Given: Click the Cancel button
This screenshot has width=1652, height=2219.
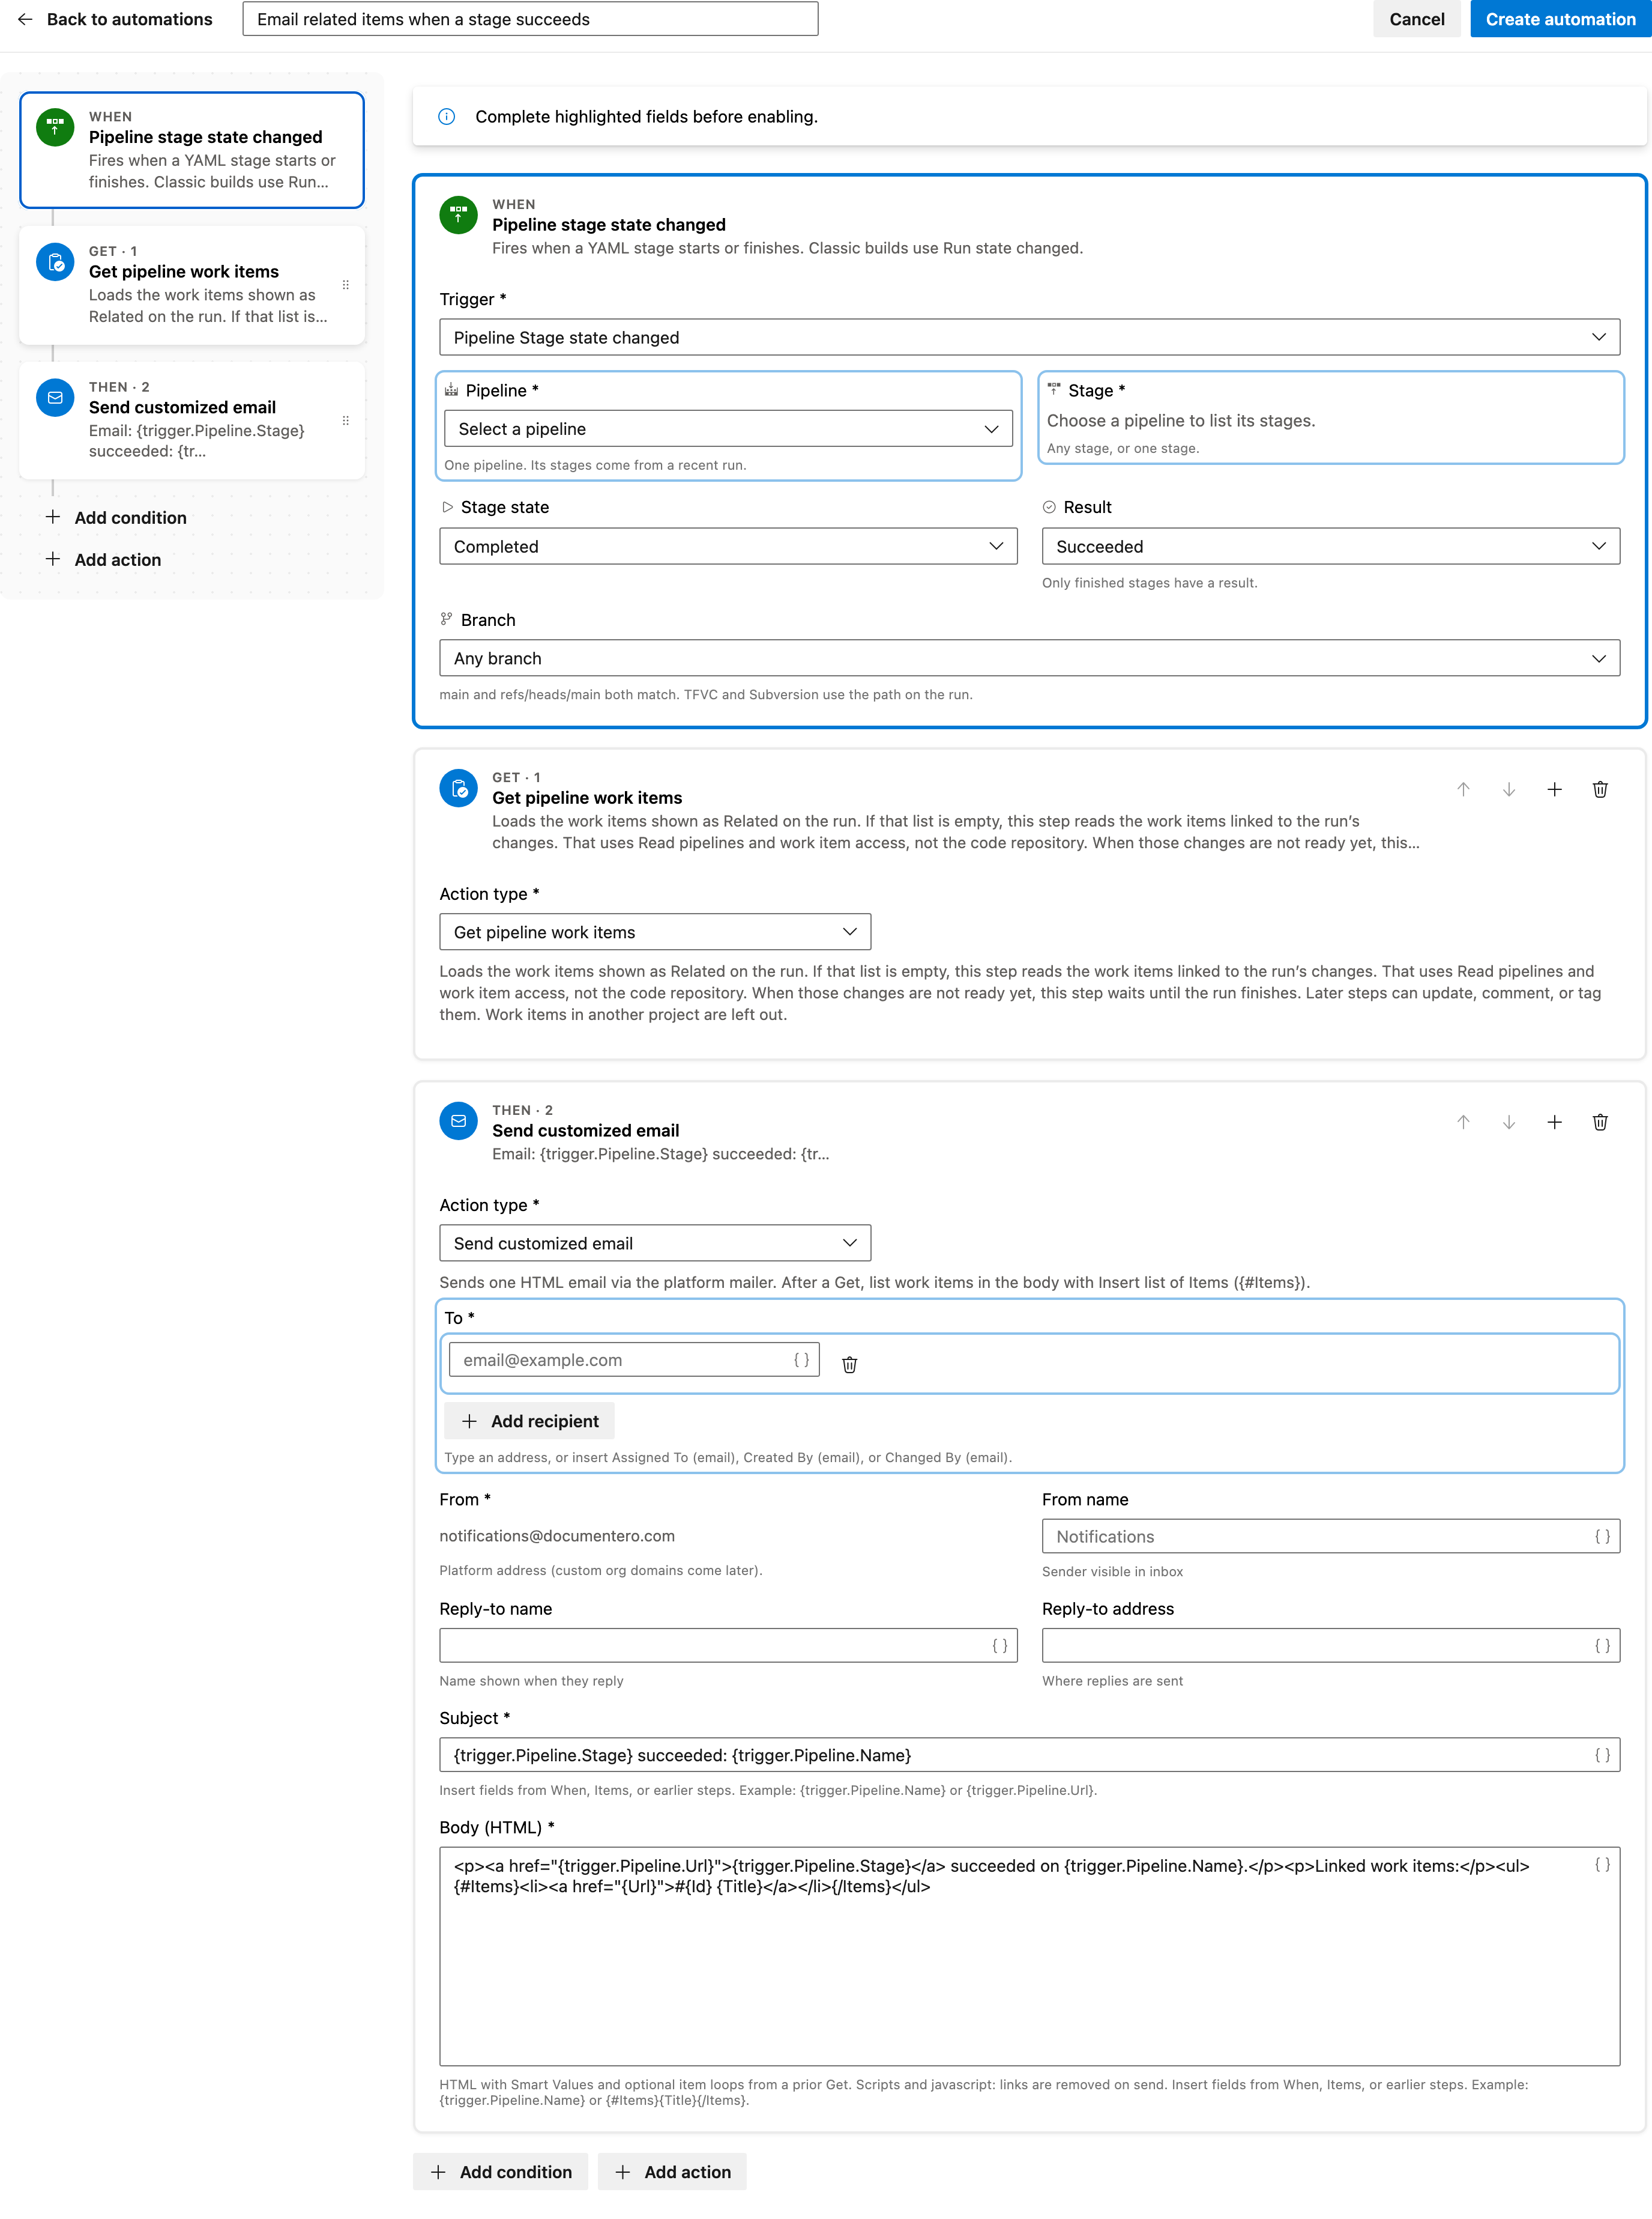Looking at the screenshot, I should (x=1416, y=19).
